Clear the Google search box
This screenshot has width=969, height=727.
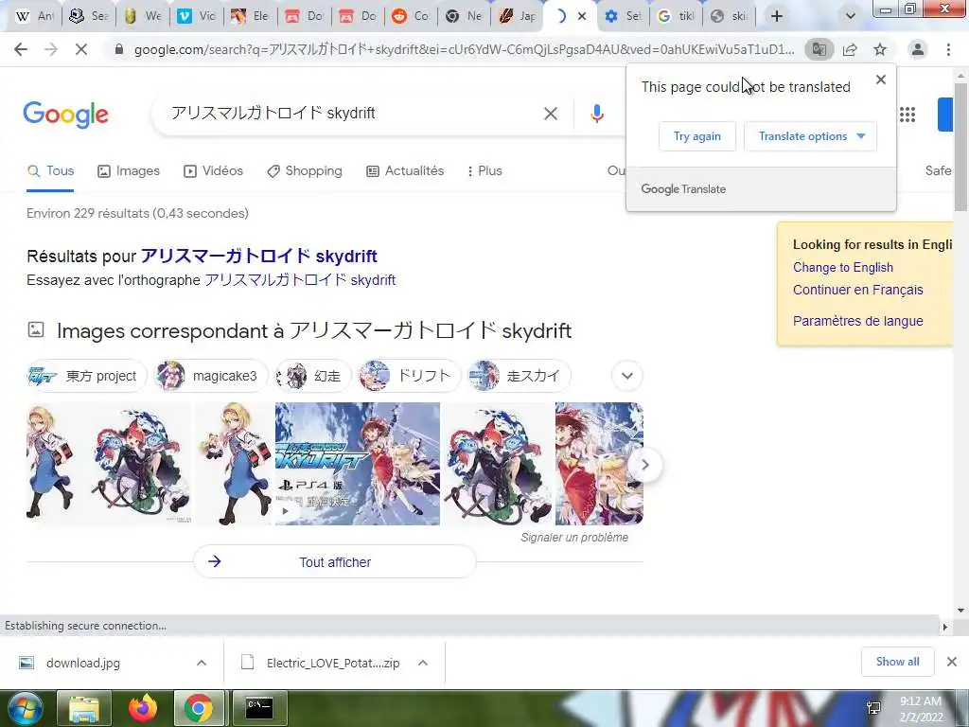(x=551, y=114)
